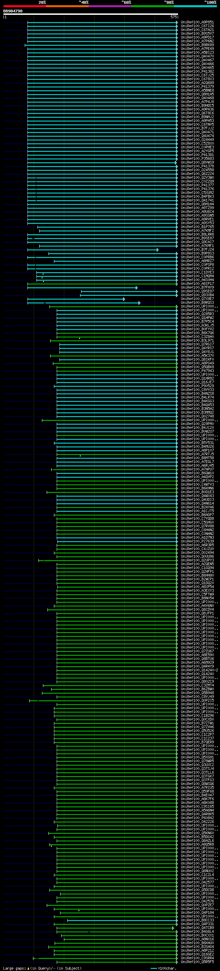Click the short cyan bar of UniRef100_B7FJZ4
220x971 pixels.
pos(93,249)
